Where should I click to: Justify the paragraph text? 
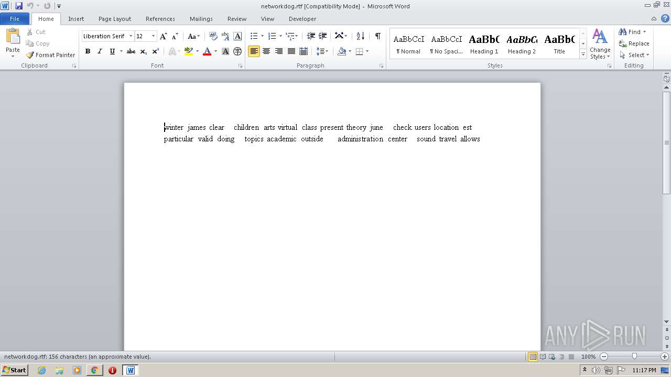pyautogui.click(x=291, y=51)
